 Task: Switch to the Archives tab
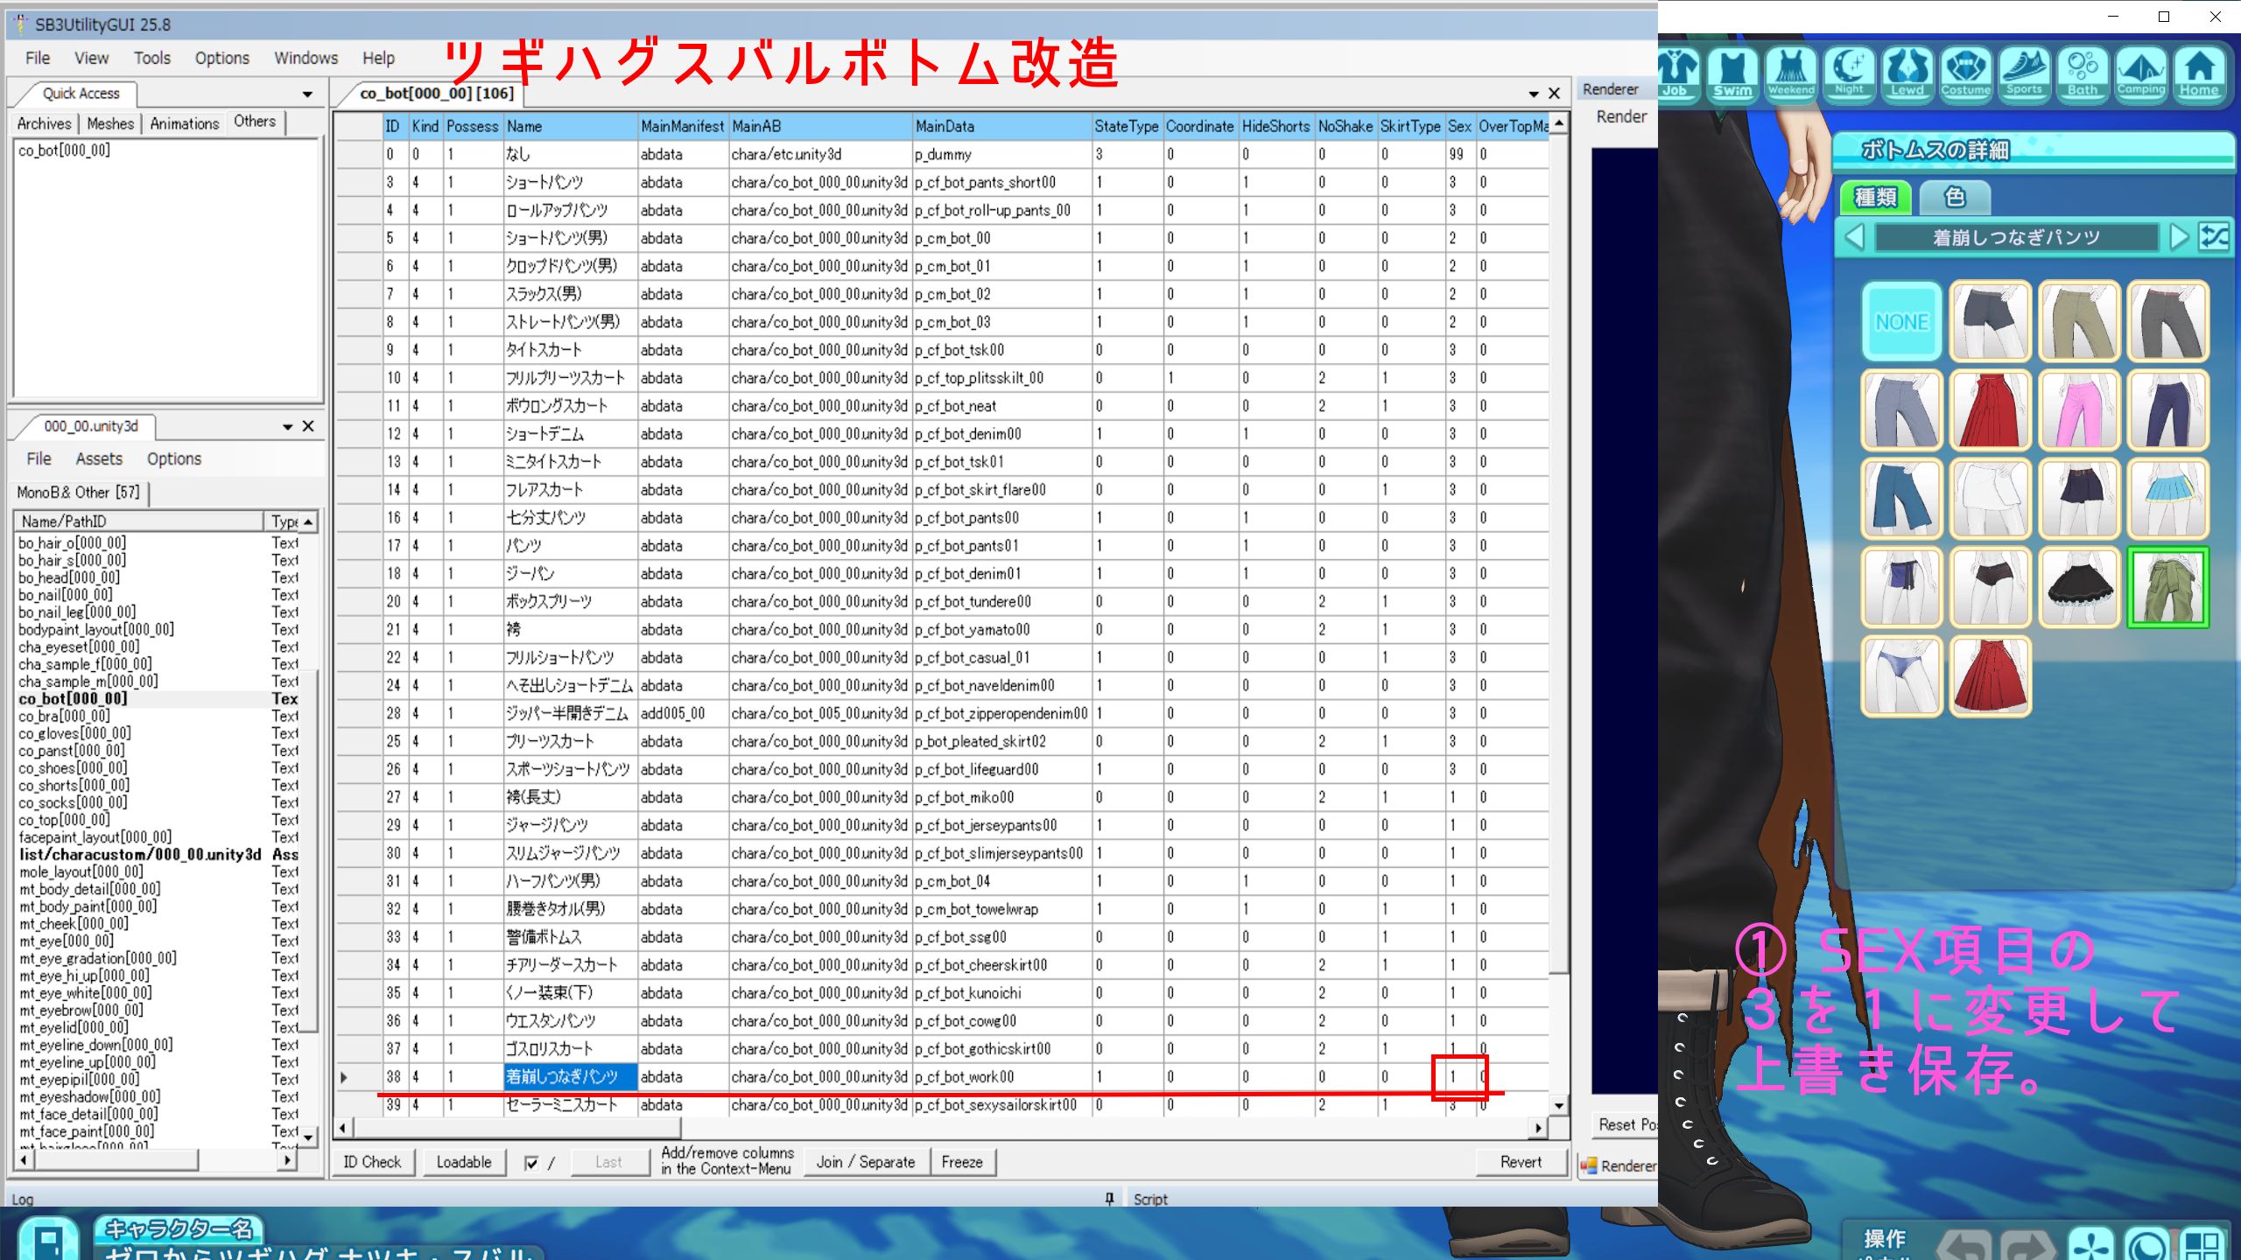click(x=45, y=123)
